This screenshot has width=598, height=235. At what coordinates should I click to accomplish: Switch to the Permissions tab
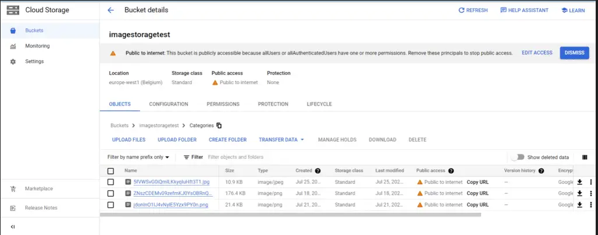[x=223, y=104]
